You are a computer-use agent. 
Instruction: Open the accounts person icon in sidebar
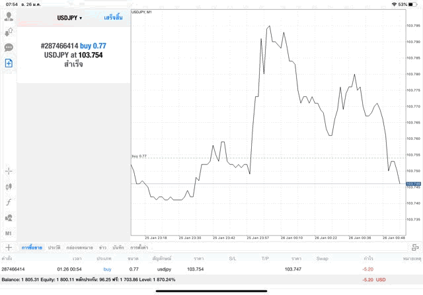point(9,16)
